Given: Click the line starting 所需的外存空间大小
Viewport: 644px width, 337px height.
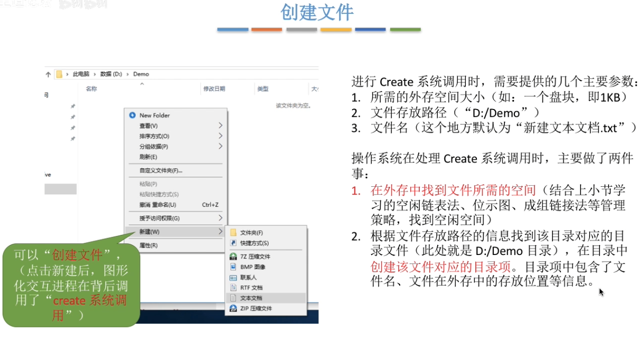Looking at the screenshot, I should click(x=498, y=97).
